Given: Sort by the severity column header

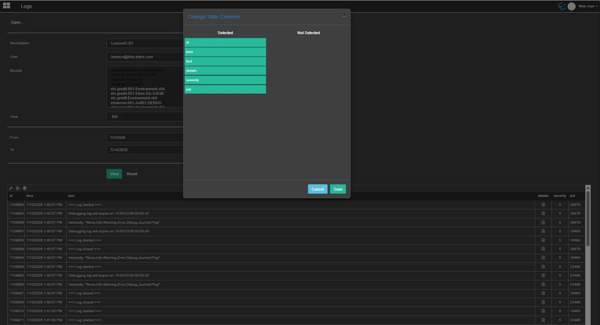Looking at the screenshot, I should pyautogui.click(x=560, y=196).
